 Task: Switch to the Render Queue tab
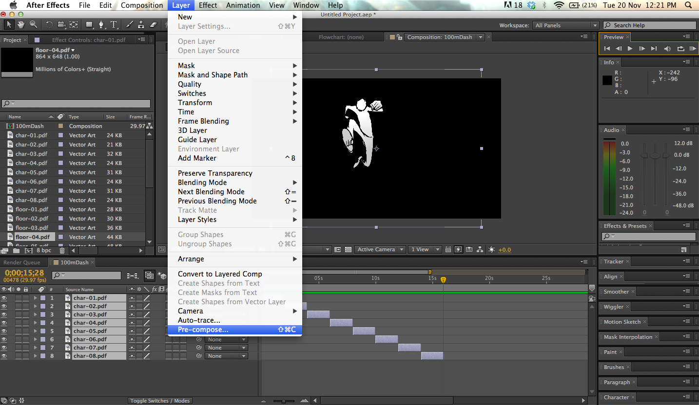coord(22,262)
